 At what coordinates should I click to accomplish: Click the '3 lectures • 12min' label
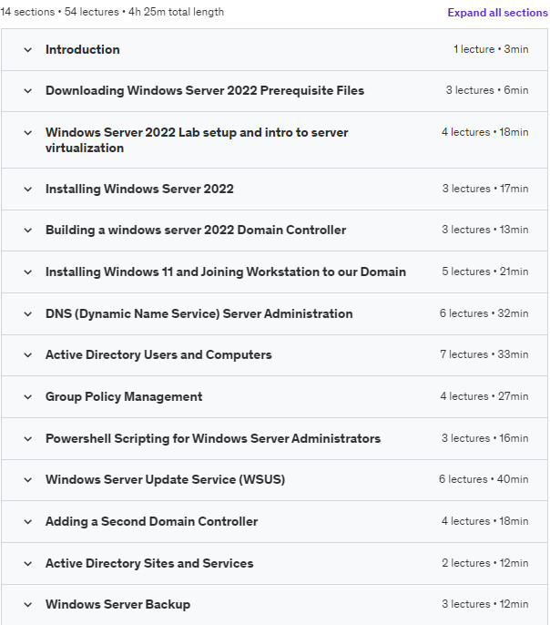coord(485,604)
